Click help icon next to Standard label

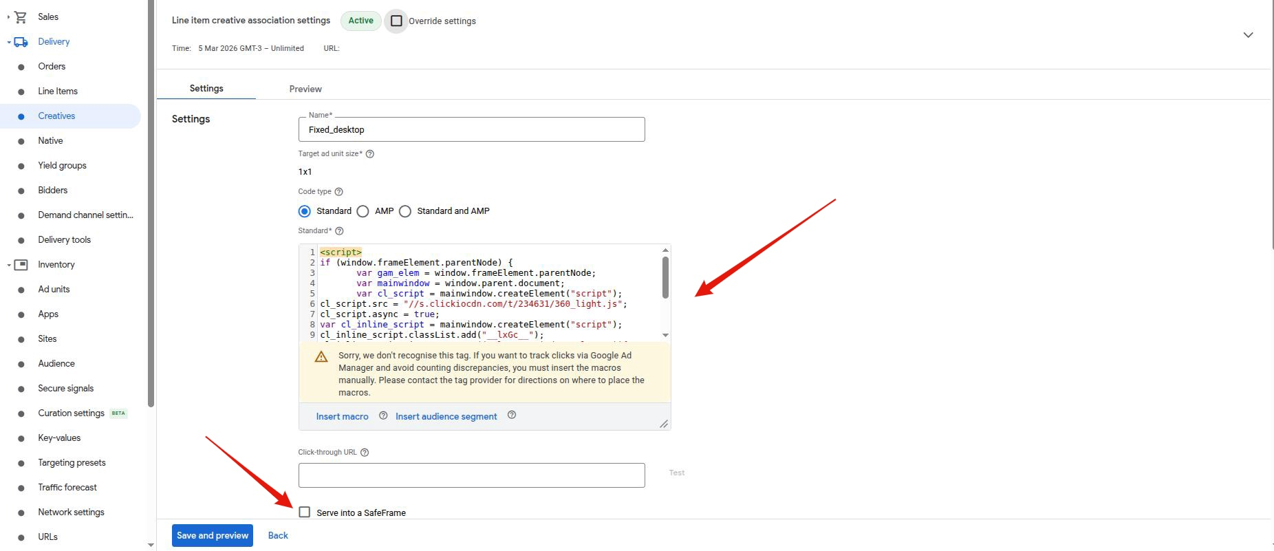[339, 231]
